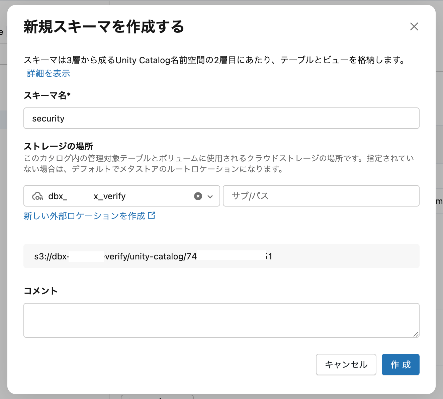
Task: Click 新しい外部ロケーションを作成 link
Action: (84, 216)
